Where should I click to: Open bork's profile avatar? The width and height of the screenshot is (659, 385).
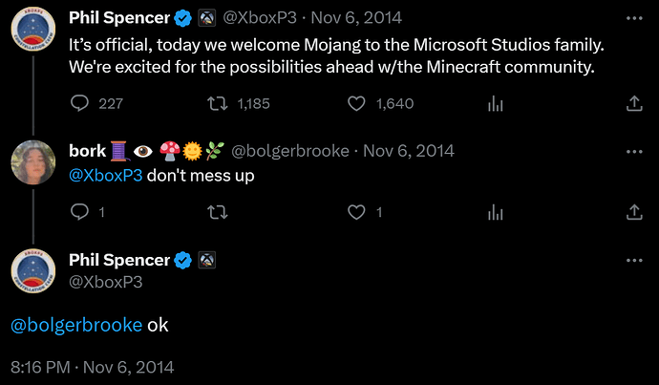tap(33, 162)
